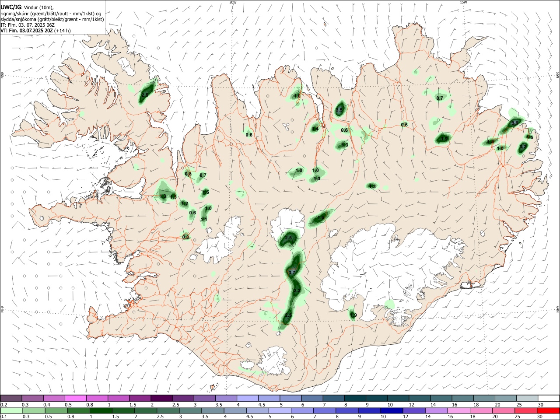
Task: Pick the darkest green swatch in the rain legend
Action: point(101,410)
